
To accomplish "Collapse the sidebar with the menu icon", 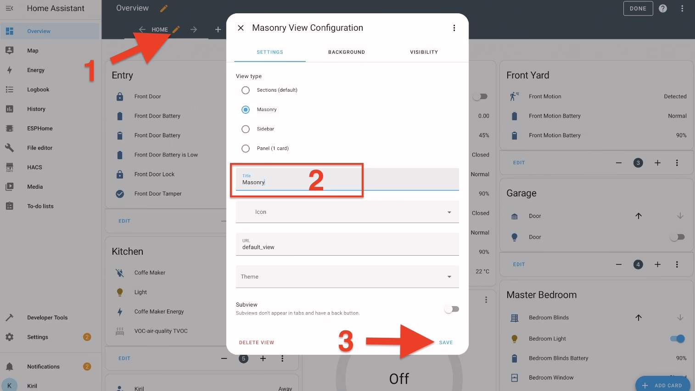I will tap(9, 8).
